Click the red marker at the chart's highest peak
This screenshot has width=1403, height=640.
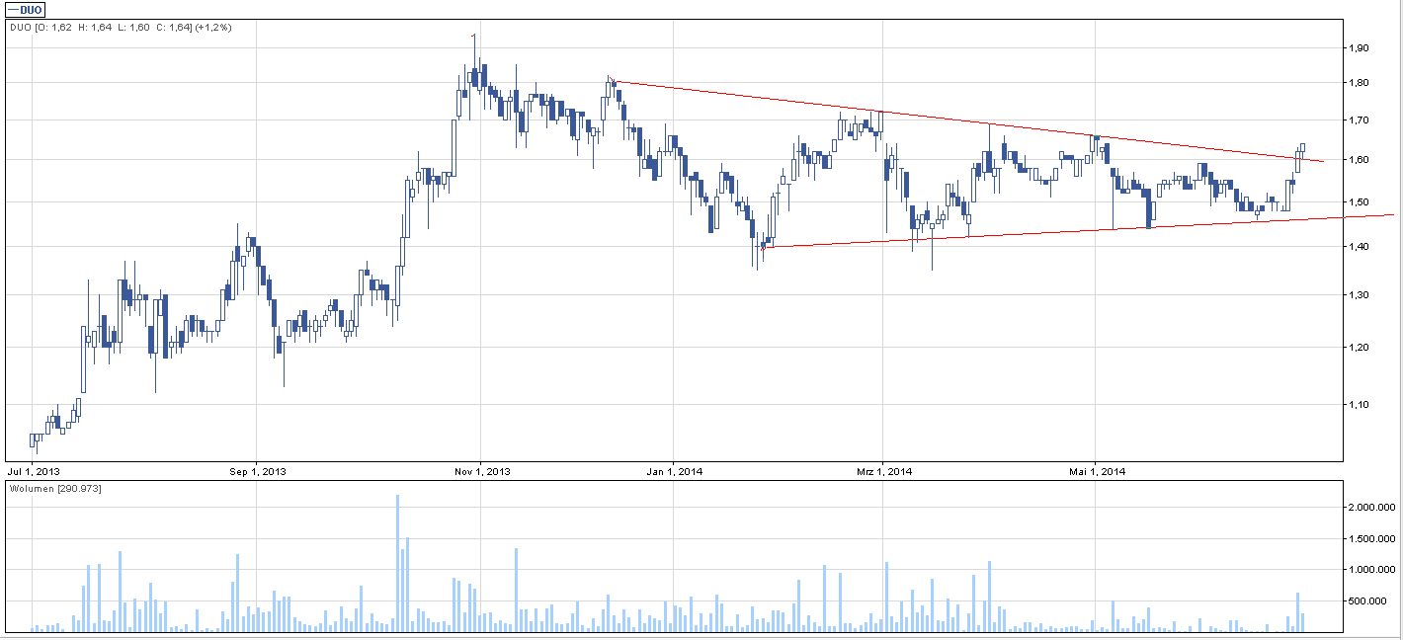pos(474,37)
